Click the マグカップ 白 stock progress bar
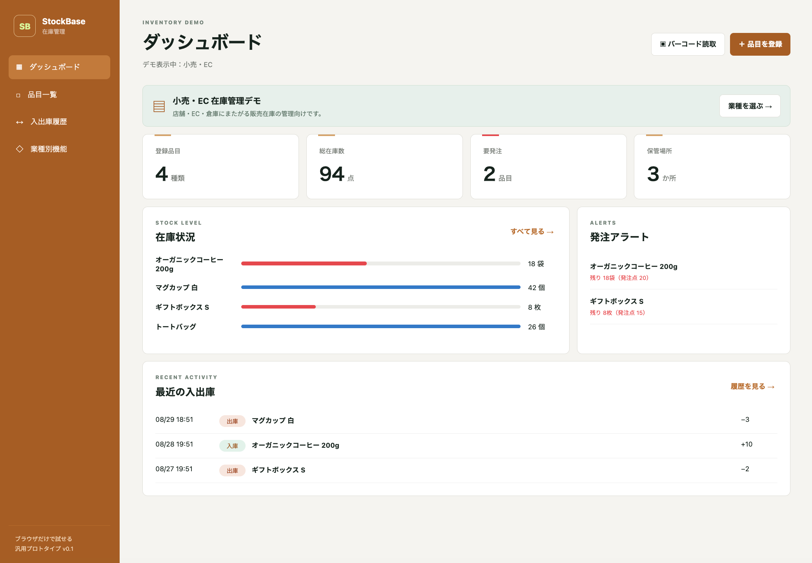The image size is (812, 563). (x=381, y=287)
